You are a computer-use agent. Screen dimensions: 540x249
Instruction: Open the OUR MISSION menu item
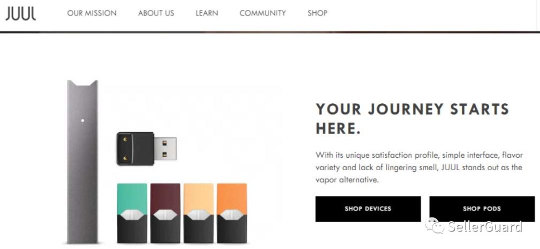(x=92, y=13)
